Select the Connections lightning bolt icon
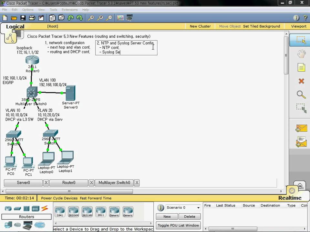Viewport: 310px width, 232px height. pos(45,208)
